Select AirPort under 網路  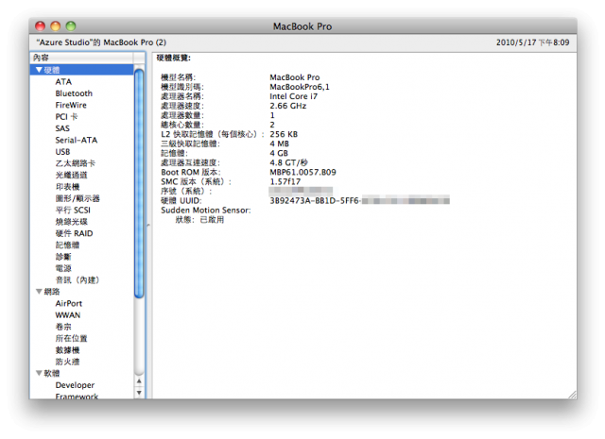(69, 303)
